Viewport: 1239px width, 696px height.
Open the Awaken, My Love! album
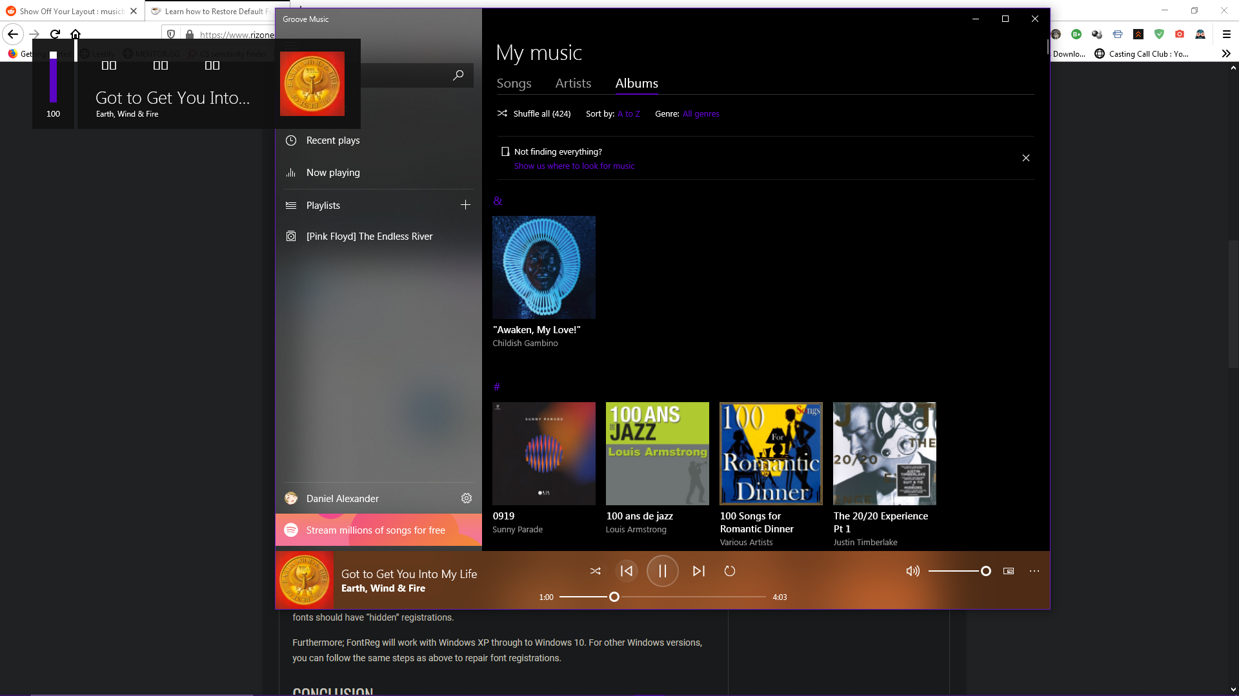pyautogui.click(x=544, y=267)
